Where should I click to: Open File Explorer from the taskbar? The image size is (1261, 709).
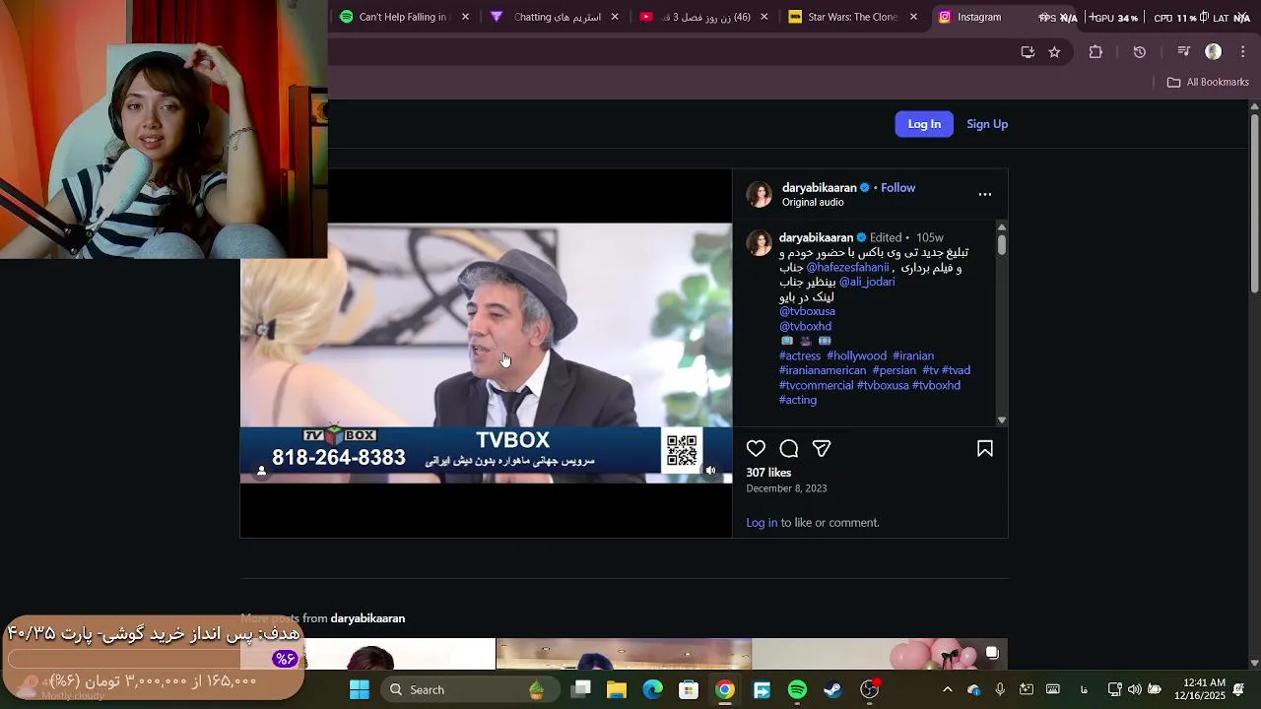617,689
